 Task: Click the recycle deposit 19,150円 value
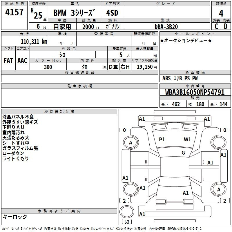pyautogui.click(x=146, y=67)
